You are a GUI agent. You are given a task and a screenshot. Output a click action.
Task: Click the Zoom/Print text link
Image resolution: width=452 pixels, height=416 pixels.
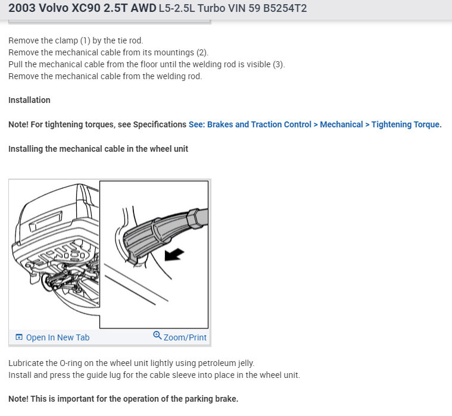(185, 337)
